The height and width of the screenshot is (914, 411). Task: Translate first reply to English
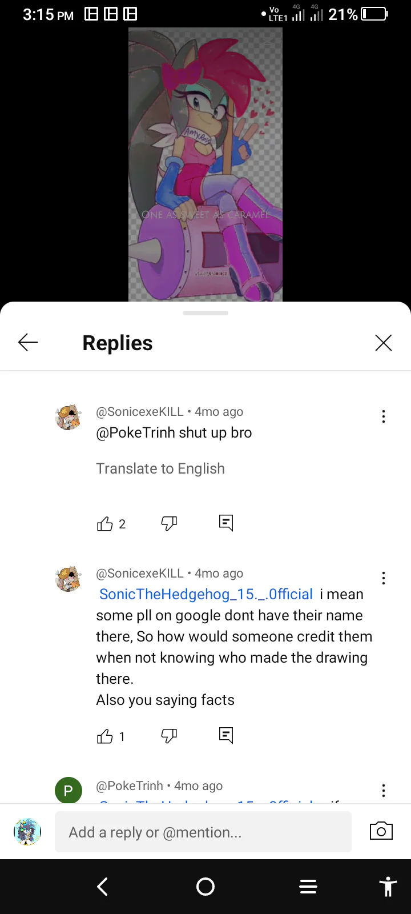pos(160,468)
